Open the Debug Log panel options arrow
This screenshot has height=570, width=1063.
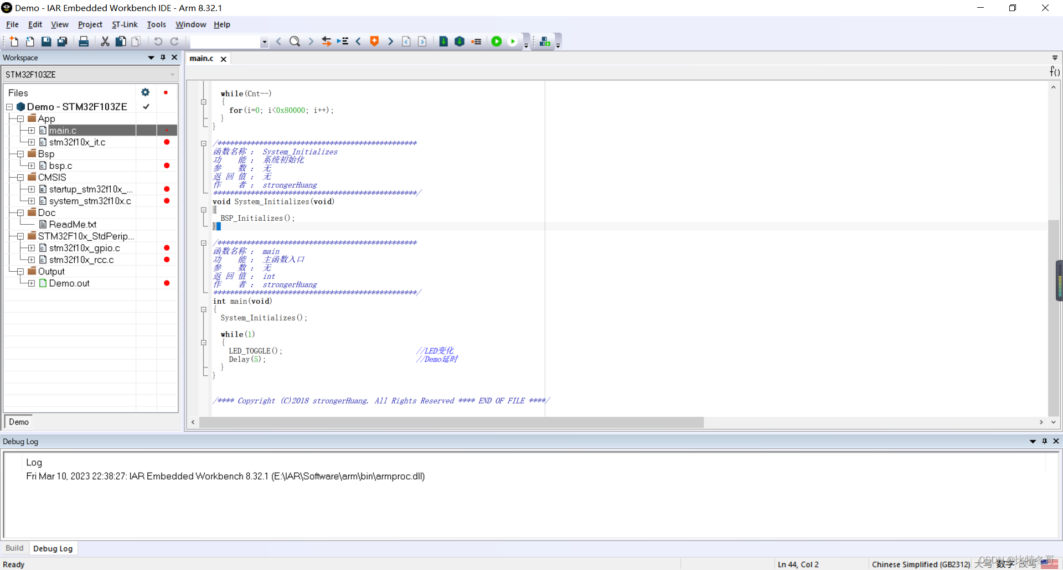pos(1033,442)
